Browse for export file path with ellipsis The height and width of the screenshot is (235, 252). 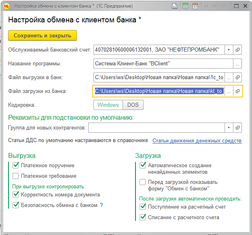pos(229,78)
